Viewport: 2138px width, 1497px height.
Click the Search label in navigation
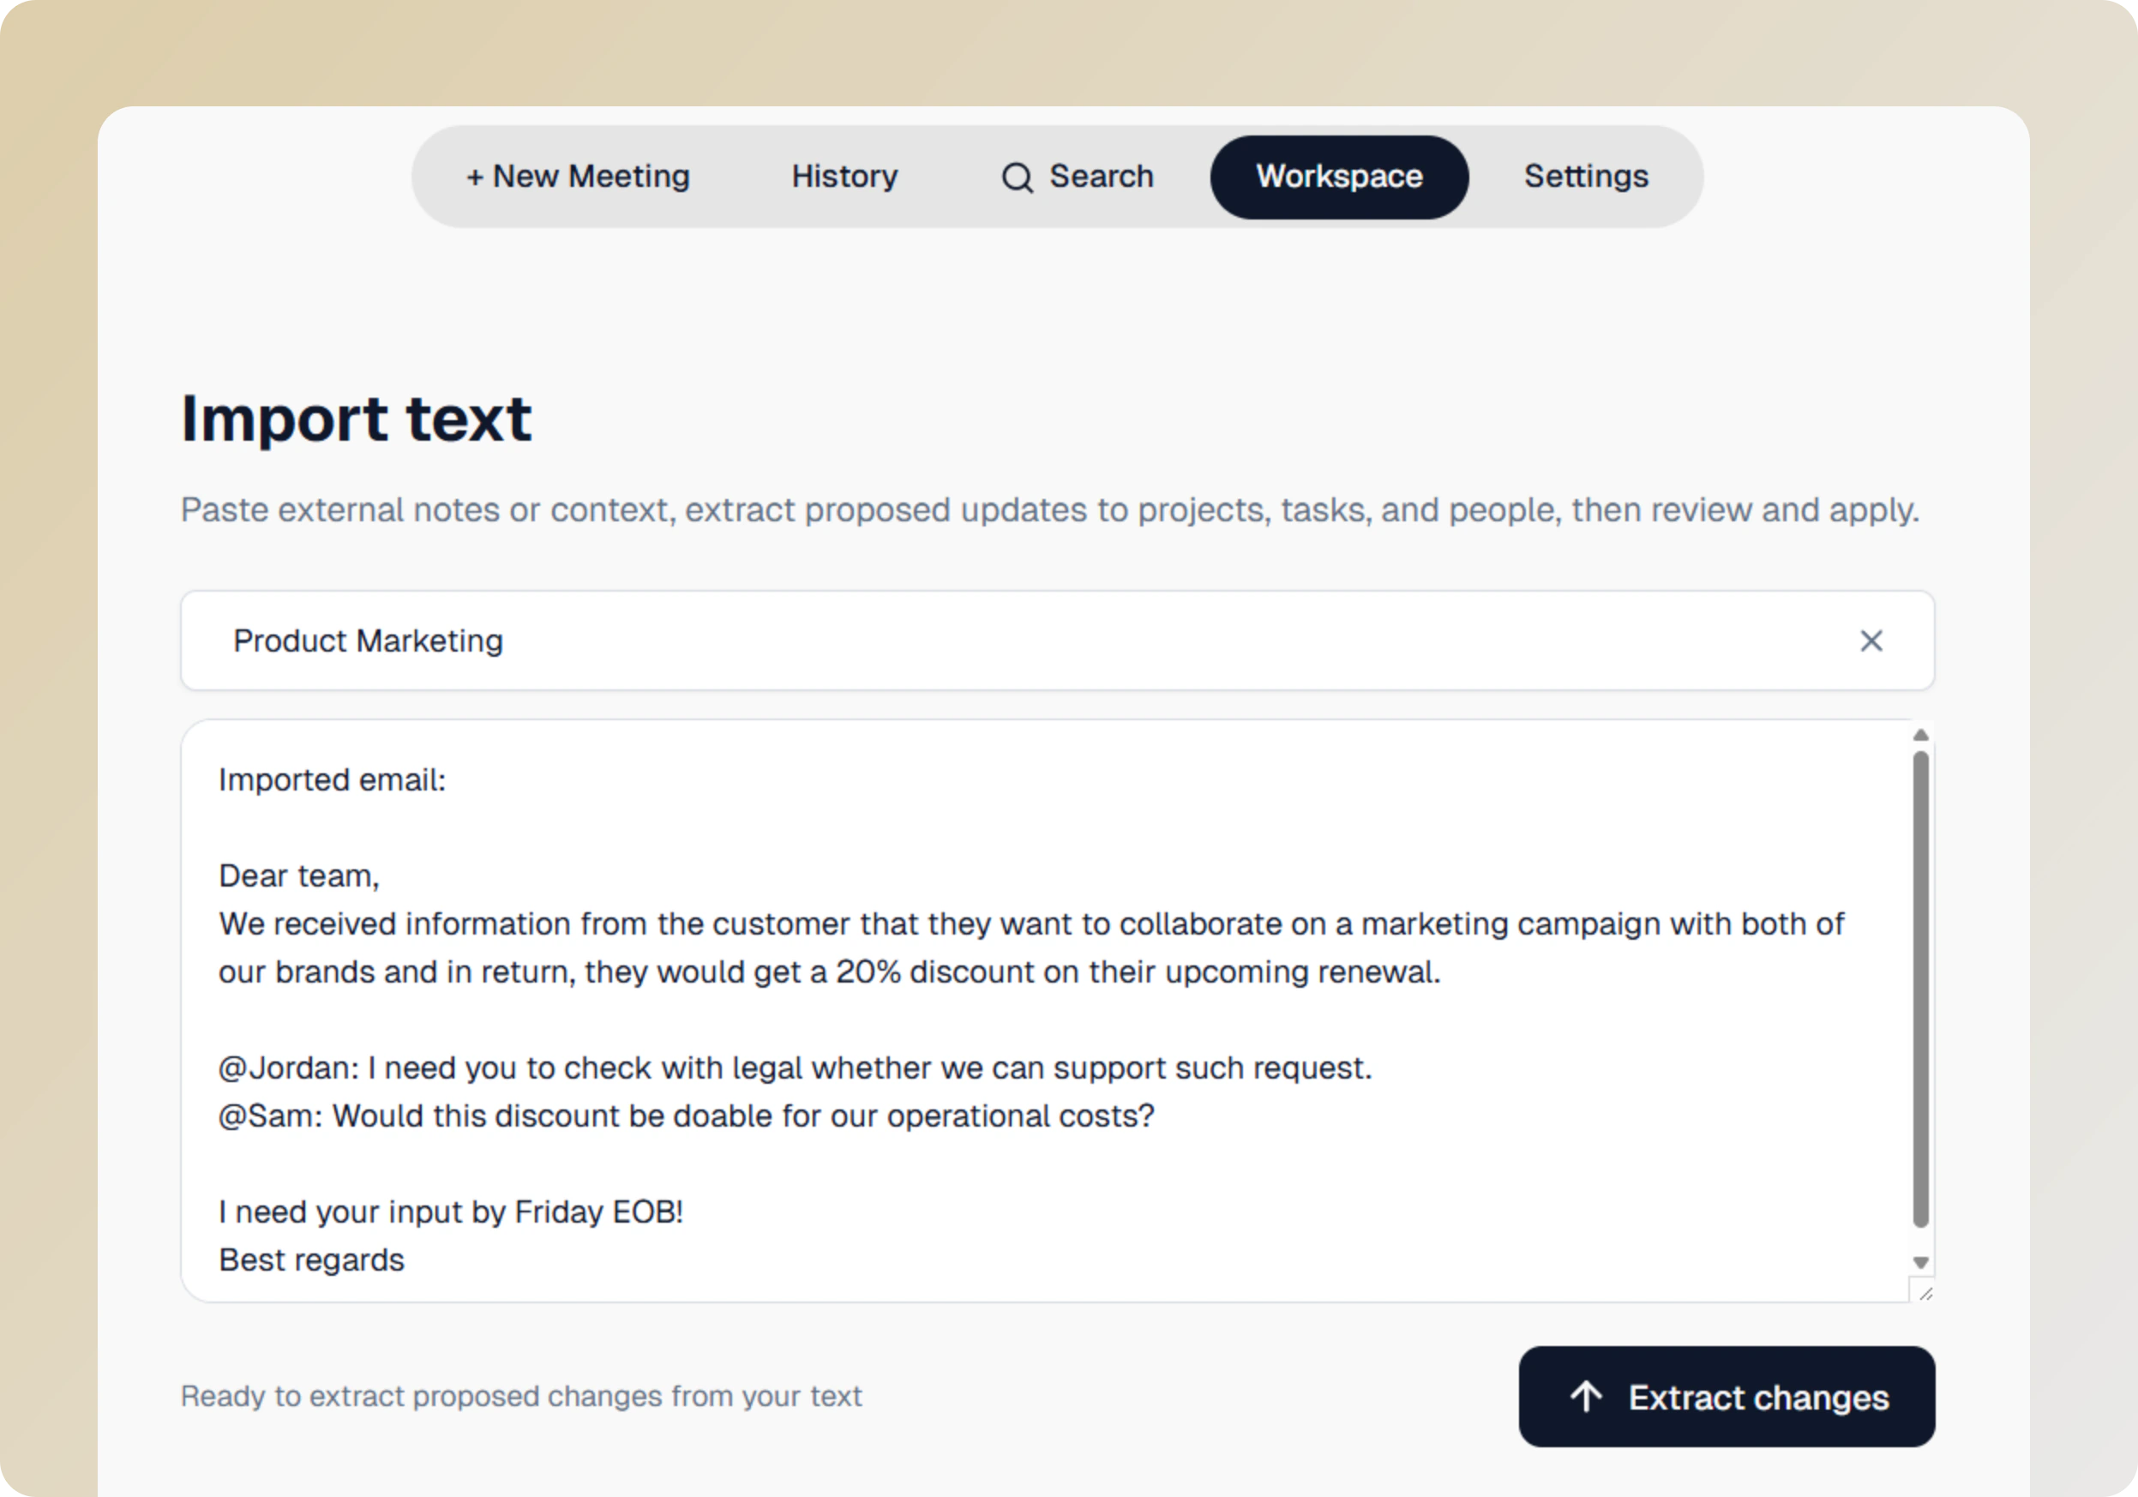1102,176
